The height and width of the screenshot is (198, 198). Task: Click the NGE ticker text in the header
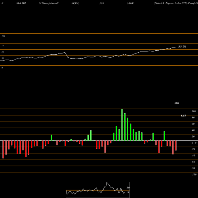pyautogui.click(x=131, y=3)
